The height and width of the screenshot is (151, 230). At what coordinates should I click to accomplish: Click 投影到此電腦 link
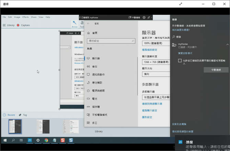pyautogui.click(x=179, y=124)
